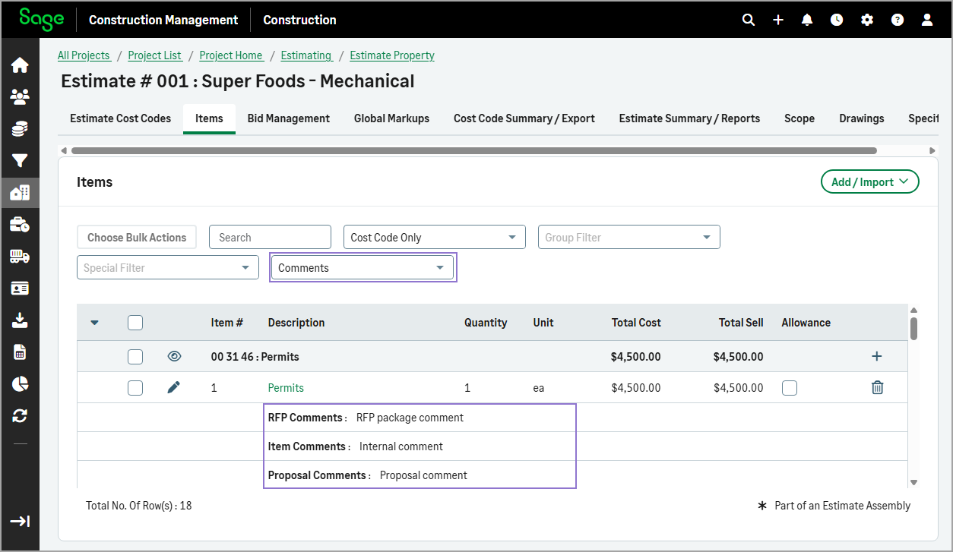
Task: Open the search magnifier in top bar
Action: pyautogui.click(x=749, y=21)
